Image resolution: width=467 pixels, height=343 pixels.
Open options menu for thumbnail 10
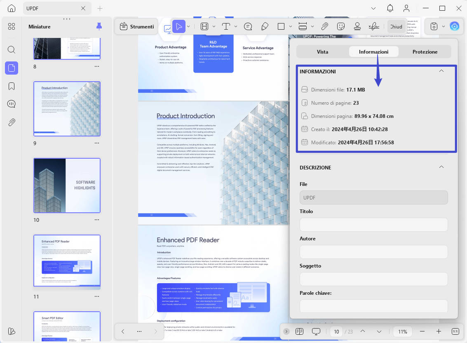tap(97, 220)
